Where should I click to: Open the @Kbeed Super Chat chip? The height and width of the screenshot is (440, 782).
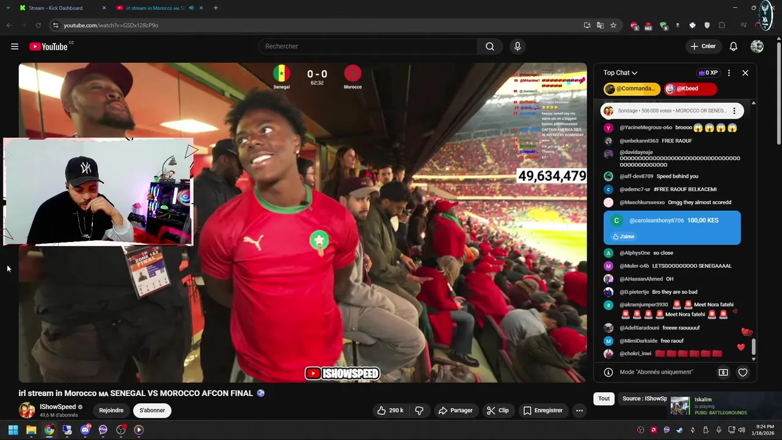[690, 89]
